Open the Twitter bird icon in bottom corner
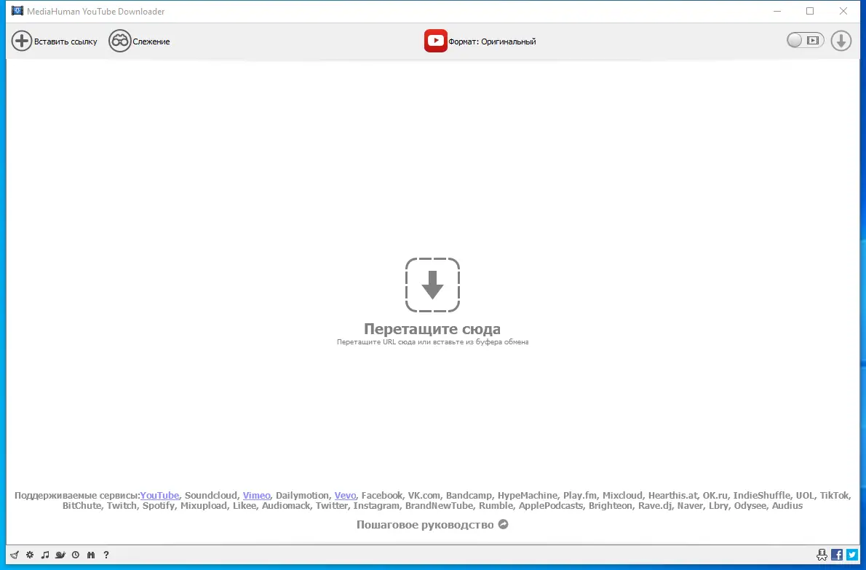The width and height of the screenshot is (866, 570). tap(852, 555)
